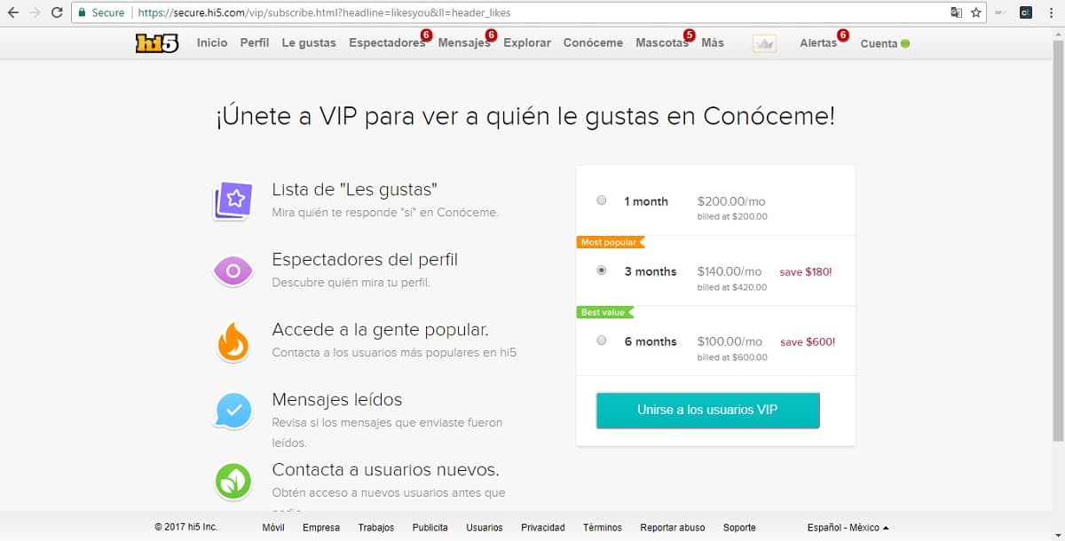Go to the Mensajes tab
1065x541 pixels.
pos(462,43)
